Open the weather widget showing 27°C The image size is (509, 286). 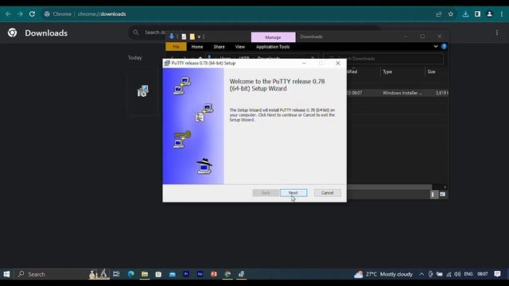coord(383,274)
